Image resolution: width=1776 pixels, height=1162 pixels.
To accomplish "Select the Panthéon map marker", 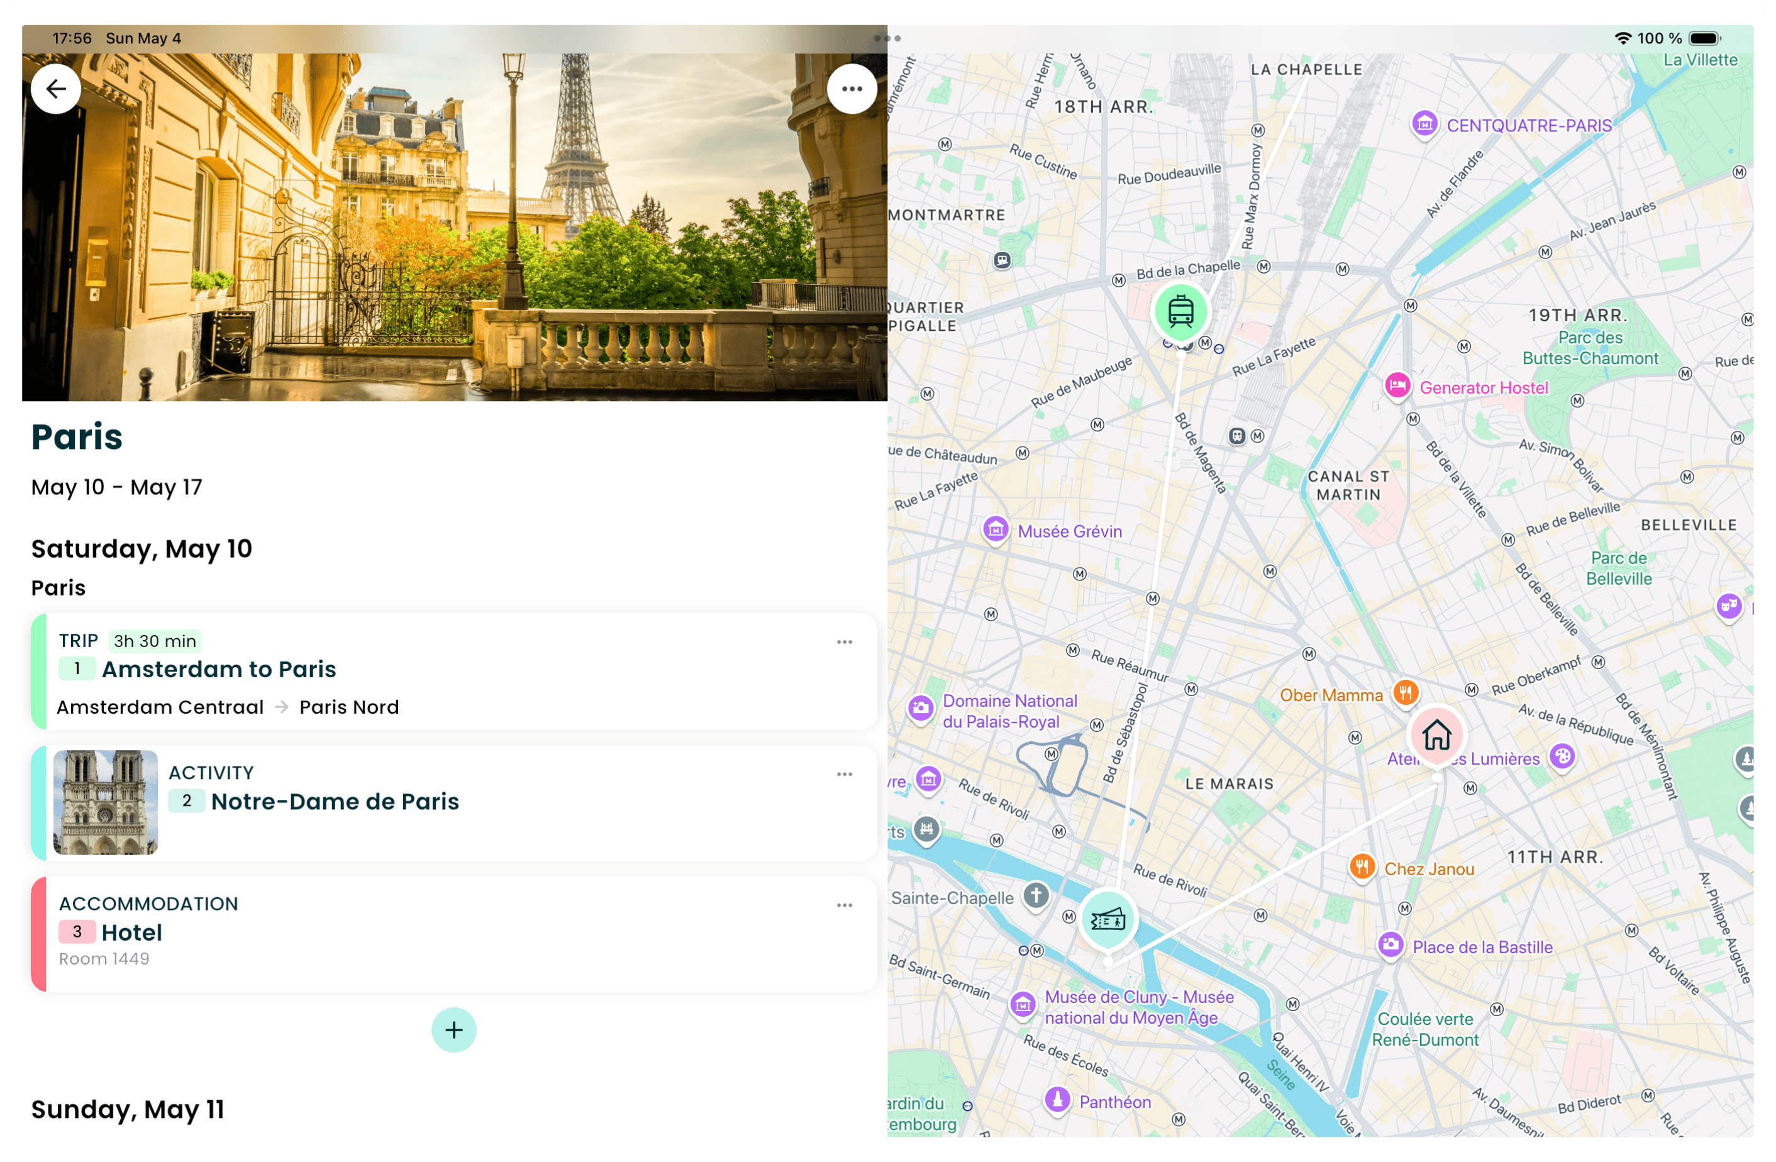I will pos(1057,1099).
